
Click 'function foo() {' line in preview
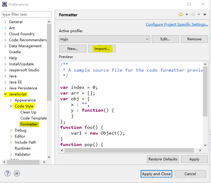(x=82, y=127)
